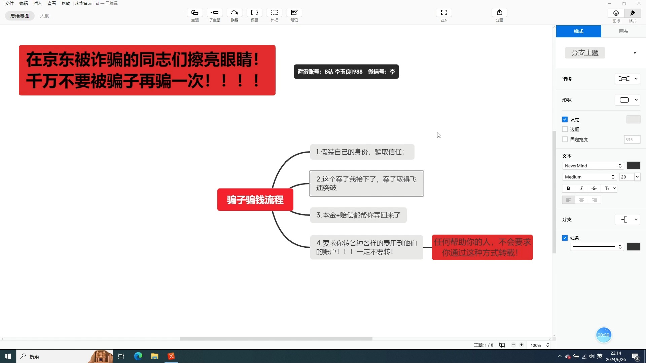
Task: Open the 分支 branch style dropdown
Action: tap(627, 219)
